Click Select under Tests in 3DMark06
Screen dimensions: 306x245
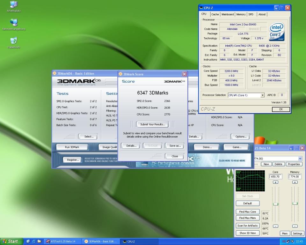(89, 137)
